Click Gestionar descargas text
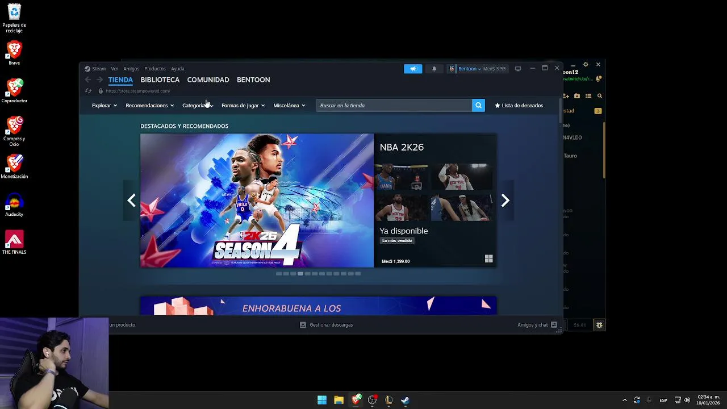This screenshot has width=727, height=409. pyautogui.click(x=331, y=325)
